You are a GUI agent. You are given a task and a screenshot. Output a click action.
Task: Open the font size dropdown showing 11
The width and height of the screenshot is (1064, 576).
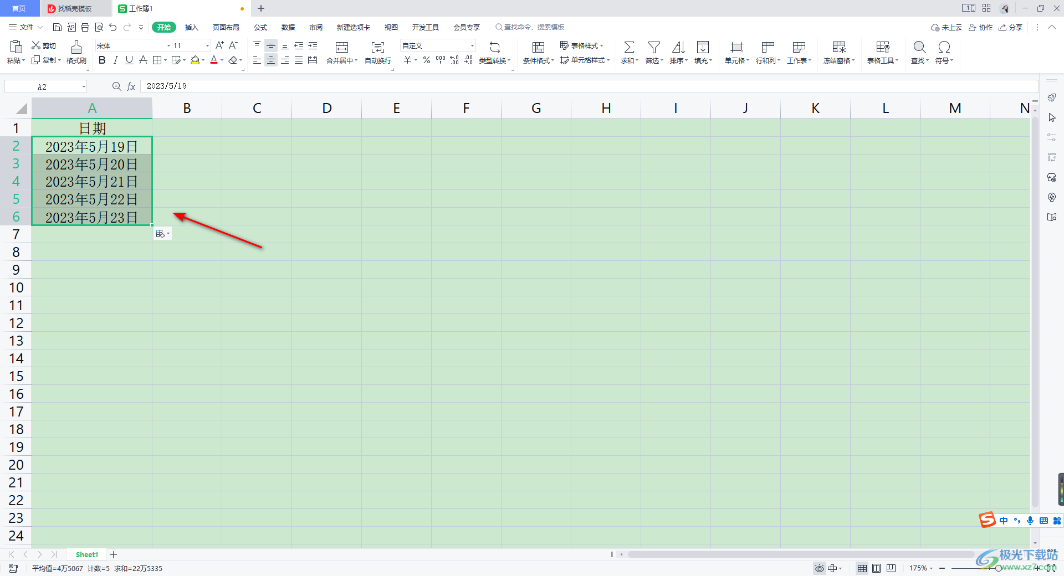[x=208, y=45]
